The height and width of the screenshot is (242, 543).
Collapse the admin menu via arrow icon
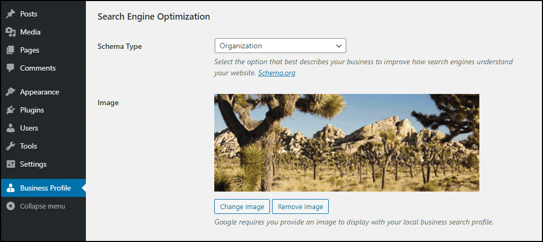point(11,206)
